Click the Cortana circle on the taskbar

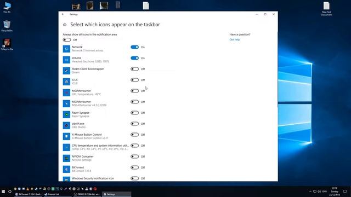pos(10,192)
